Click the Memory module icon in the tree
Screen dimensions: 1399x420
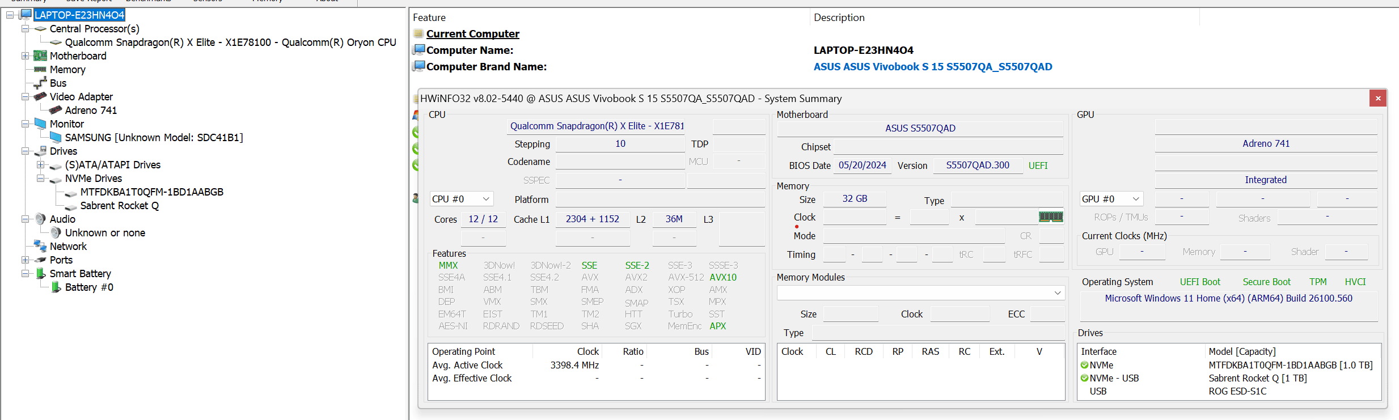(40, 69)
